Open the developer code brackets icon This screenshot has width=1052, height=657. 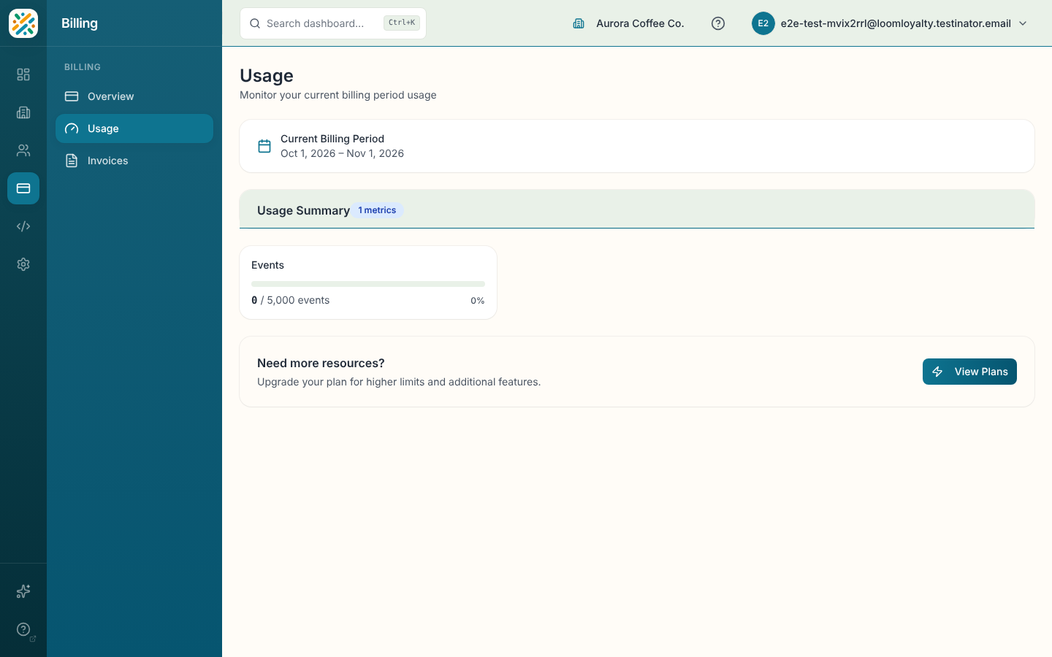tap(23, 226)
